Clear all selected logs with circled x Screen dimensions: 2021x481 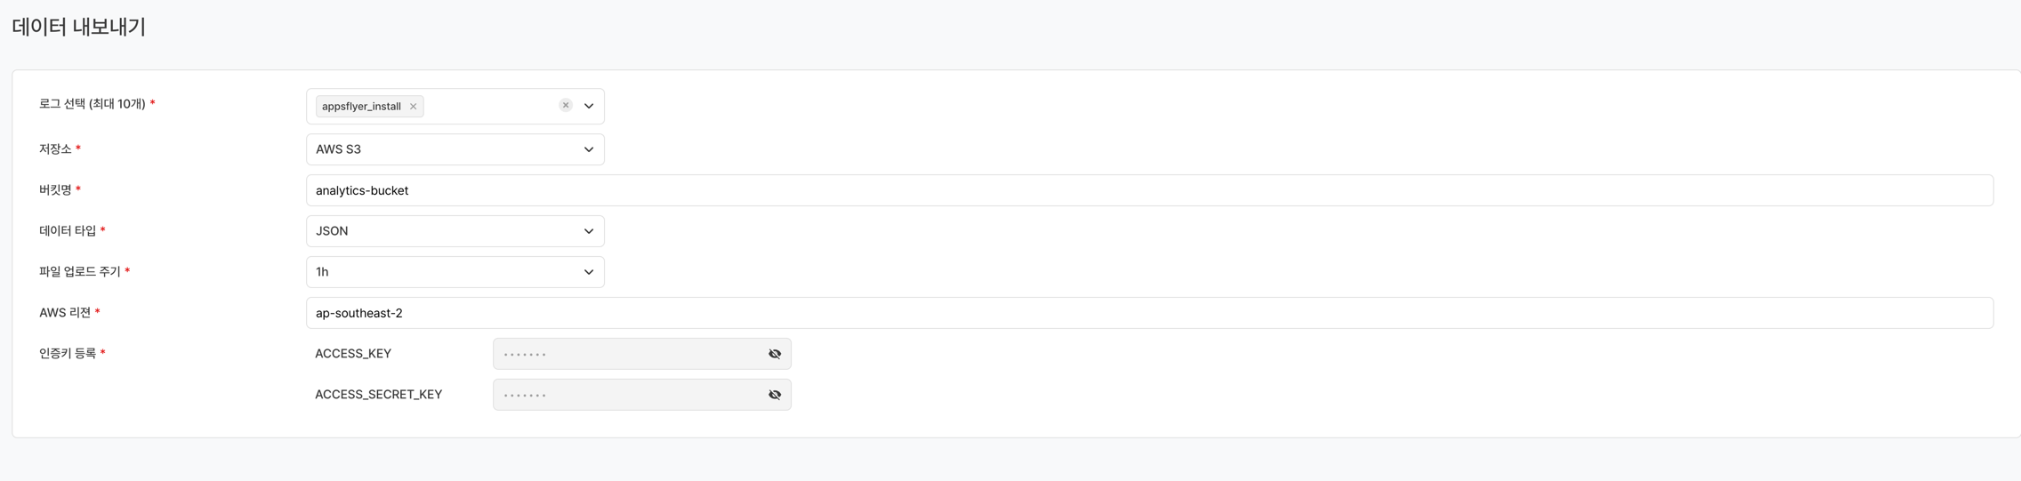(x=566, y=105)
